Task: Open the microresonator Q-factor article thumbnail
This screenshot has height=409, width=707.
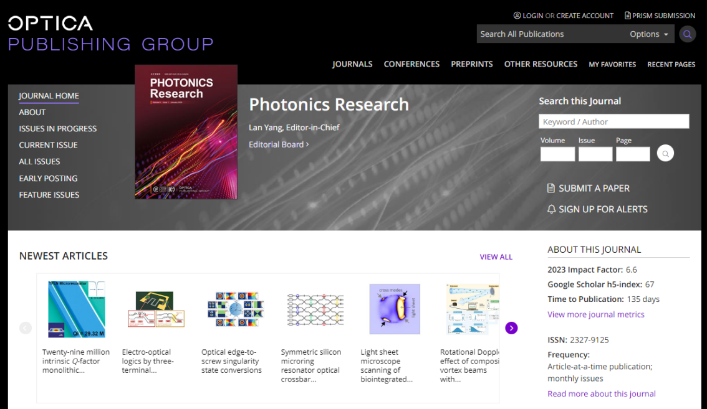Action: 77,309
